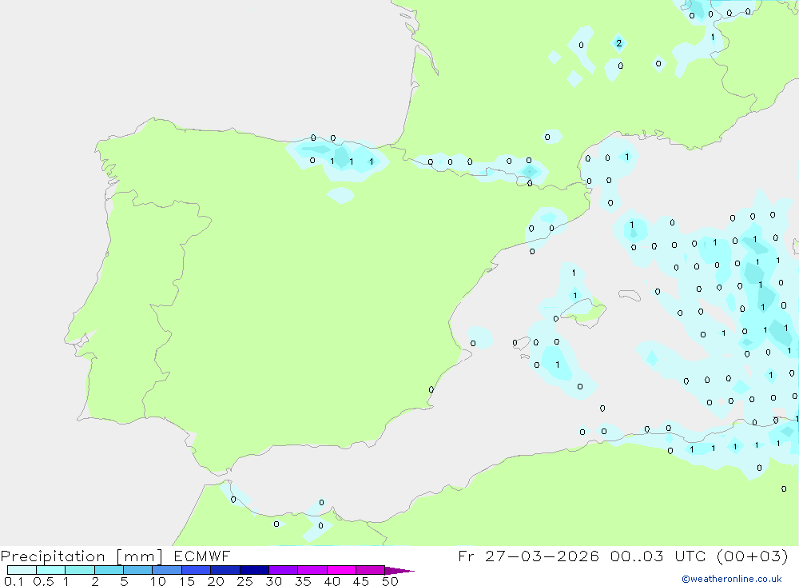Click the 25–30 mm navy legend swatch
The image size is (799, 586).
(x=254, y=570)
